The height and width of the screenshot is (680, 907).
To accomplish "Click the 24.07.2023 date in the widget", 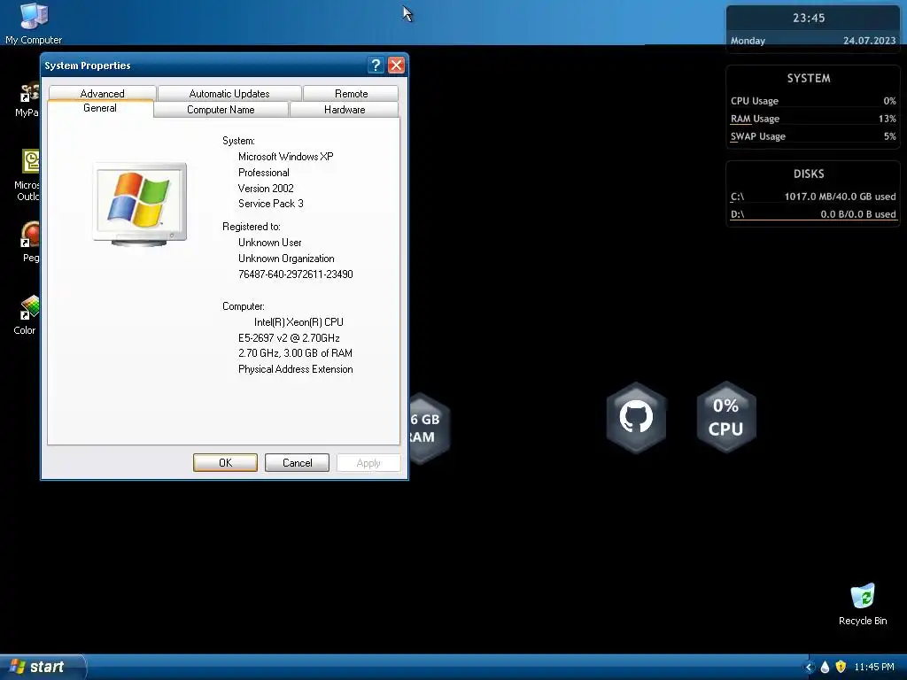I will point(870,41).
